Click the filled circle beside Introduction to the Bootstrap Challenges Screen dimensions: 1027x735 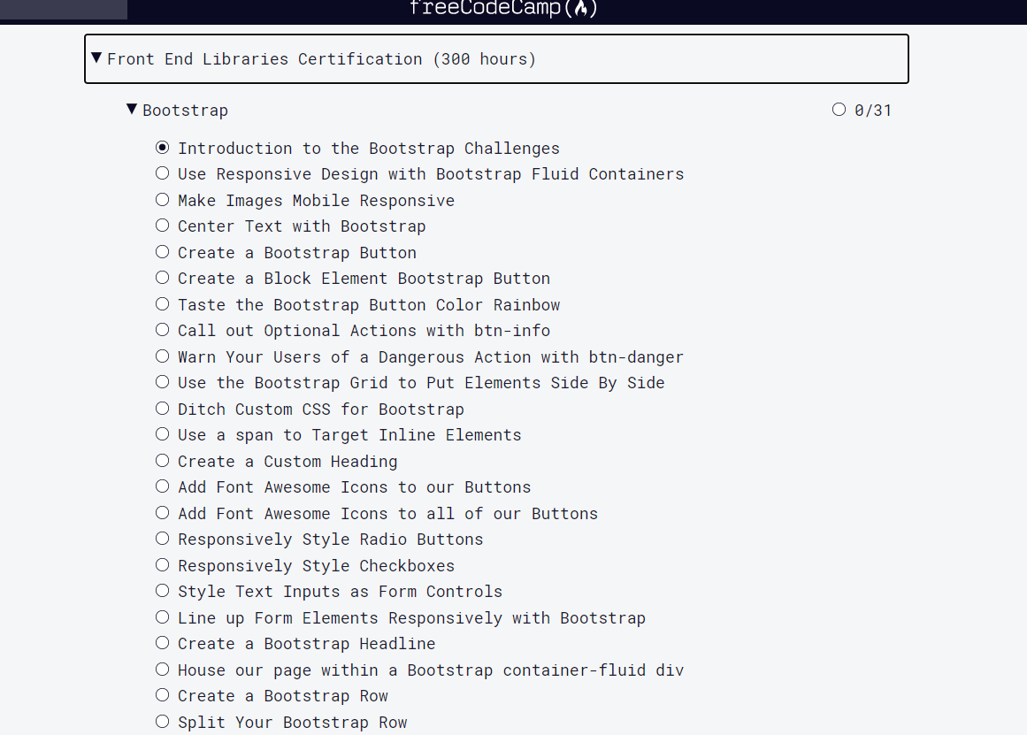[163, 148]
